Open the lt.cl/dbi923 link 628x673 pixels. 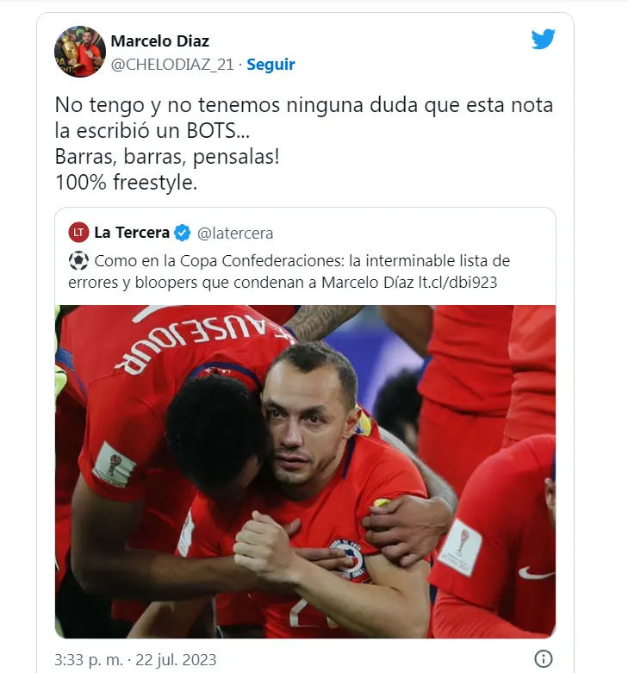(457, 283)
